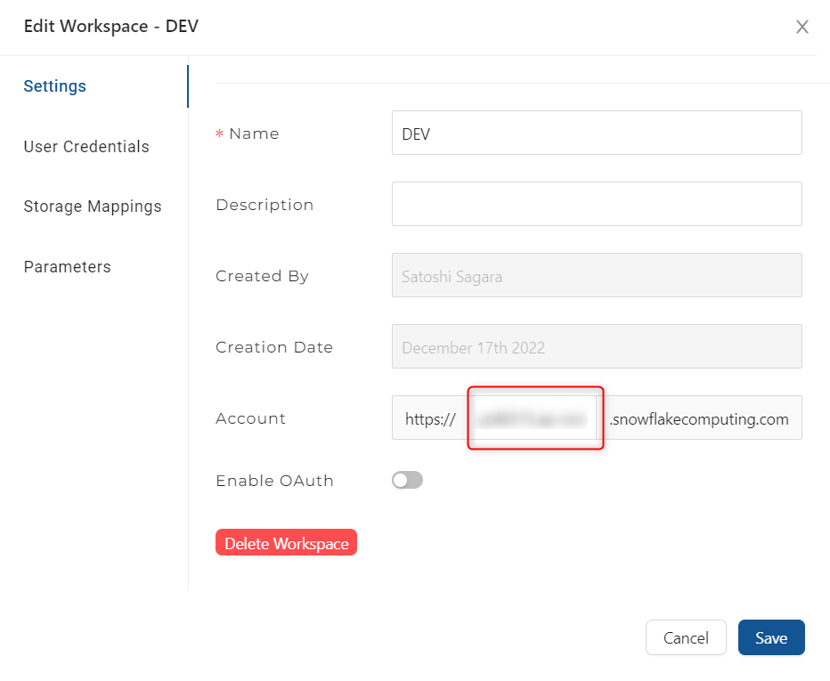830x681 pixels.
Task: Click the Created By field
Action: click(x=597, y=275)
